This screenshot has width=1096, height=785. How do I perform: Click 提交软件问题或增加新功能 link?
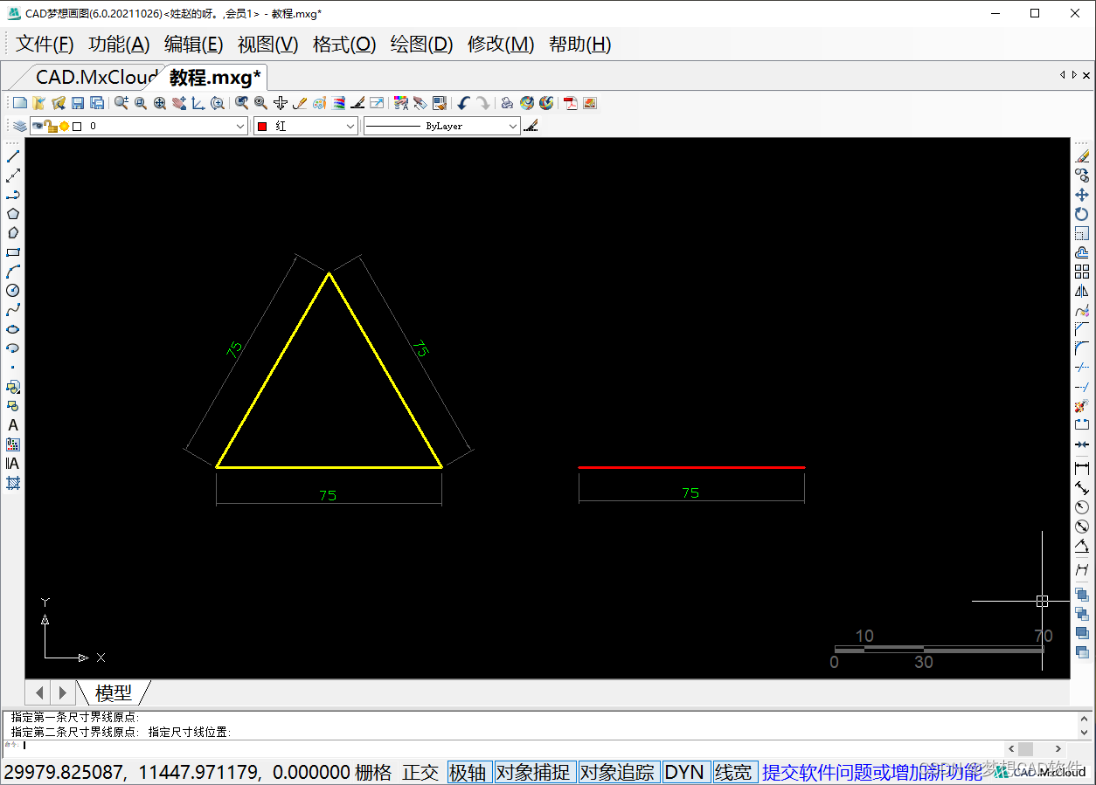tap(871, 772)
